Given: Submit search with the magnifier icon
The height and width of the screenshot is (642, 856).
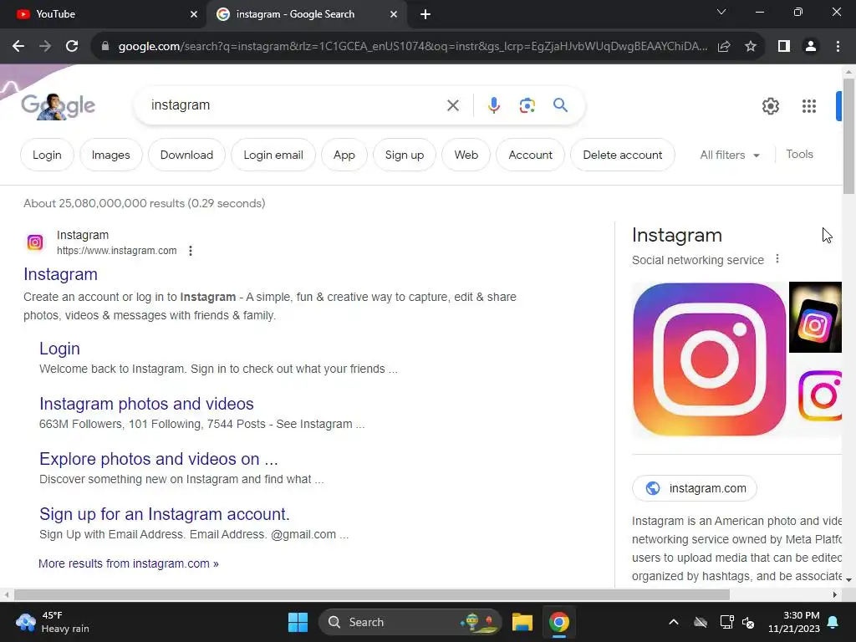Looking at the screenshot, I should (560, 104).
